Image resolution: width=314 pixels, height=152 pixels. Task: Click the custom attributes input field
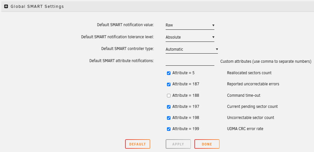coord(190,61)
